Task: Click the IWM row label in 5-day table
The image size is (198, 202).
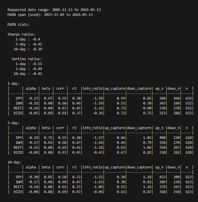Action: click(x=19, y=142)
